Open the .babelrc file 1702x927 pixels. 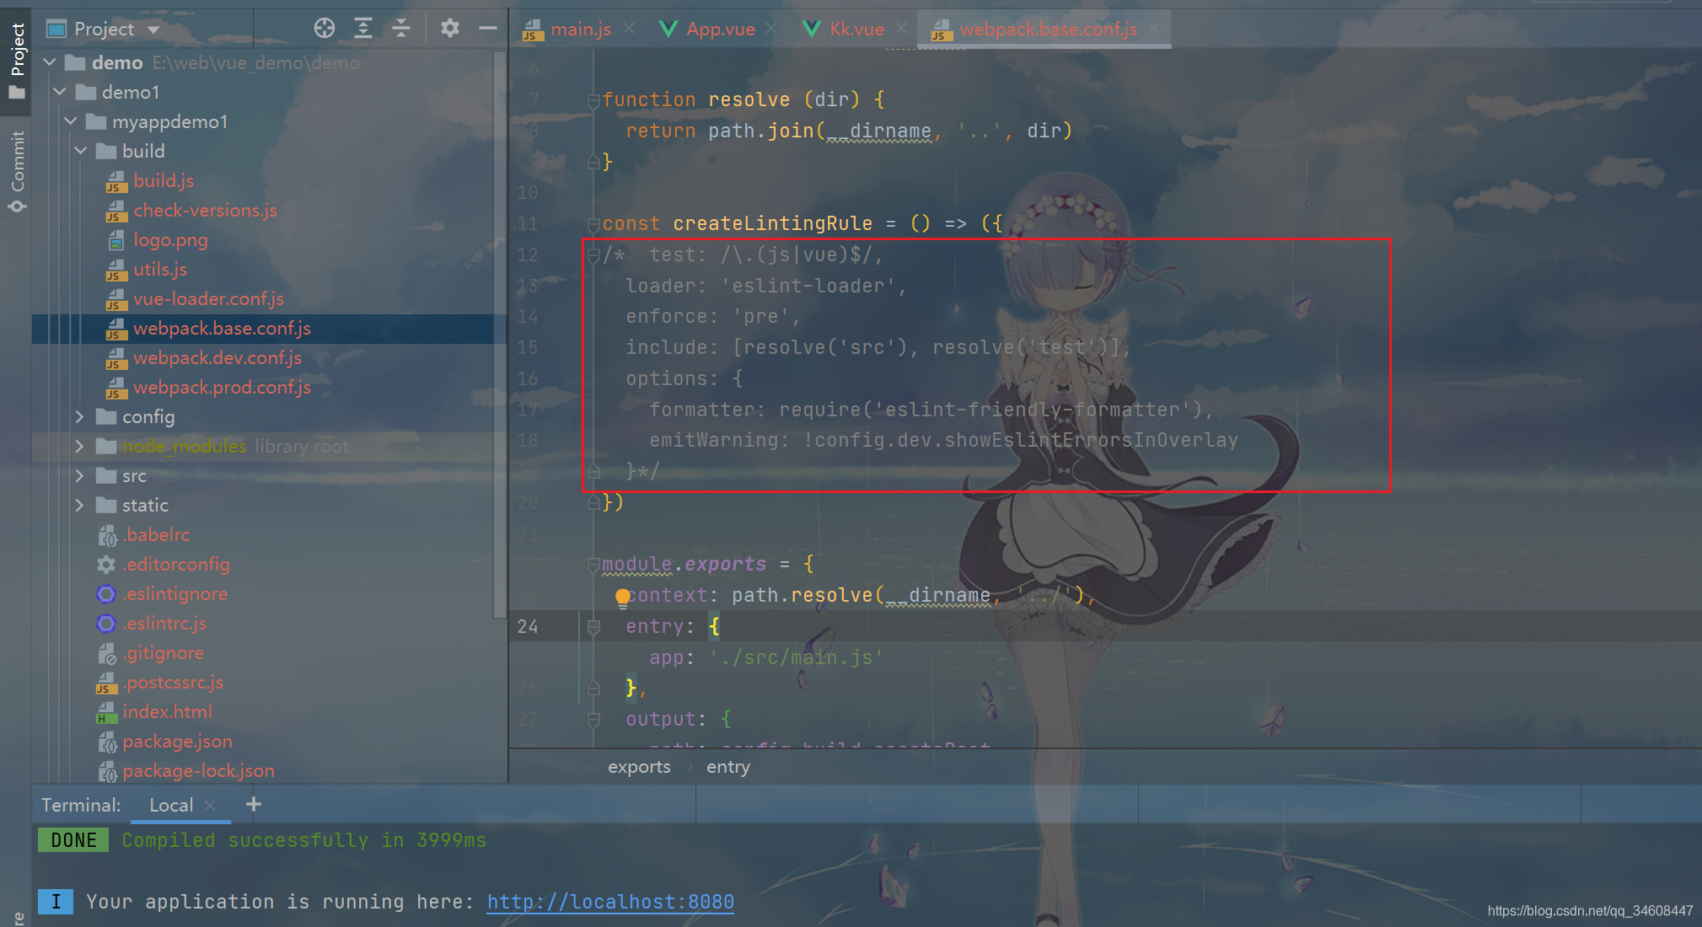[x=156, y=534]
